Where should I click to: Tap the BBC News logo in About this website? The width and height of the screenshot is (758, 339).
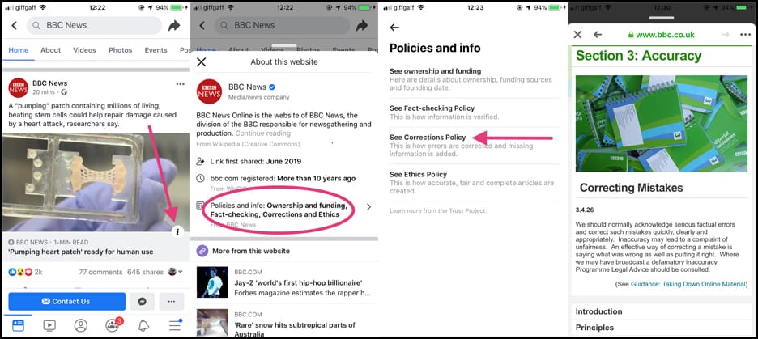tap(209, 91)
